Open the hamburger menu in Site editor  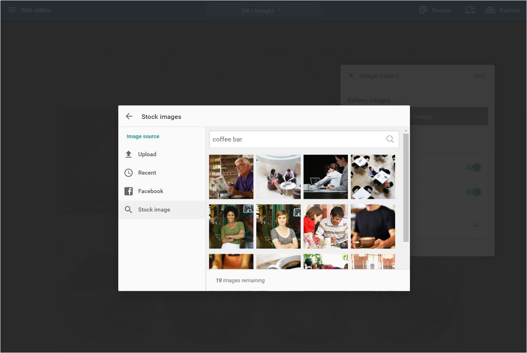pyautogui.click(x=12, y=10)
